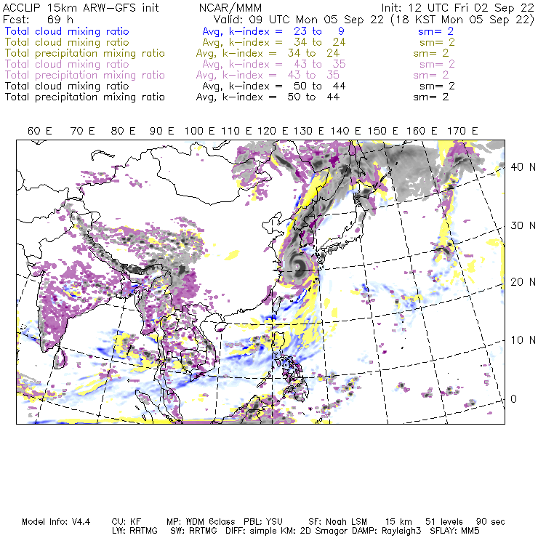
Task: Click the '0' equator latitude label
Action: coord(513,399)
